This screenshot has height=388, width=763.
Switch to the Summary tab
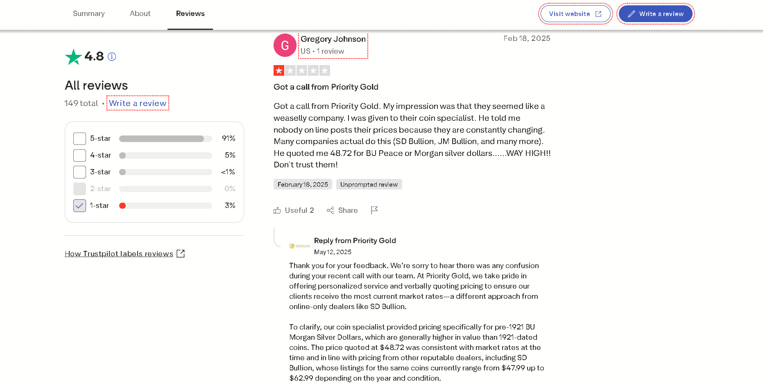(89, 14)
